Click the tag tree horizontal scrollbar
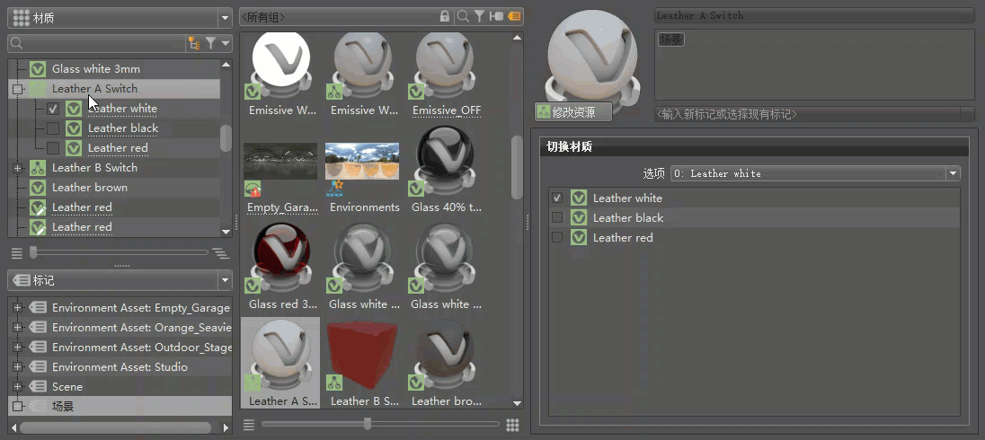 point(116,428)
